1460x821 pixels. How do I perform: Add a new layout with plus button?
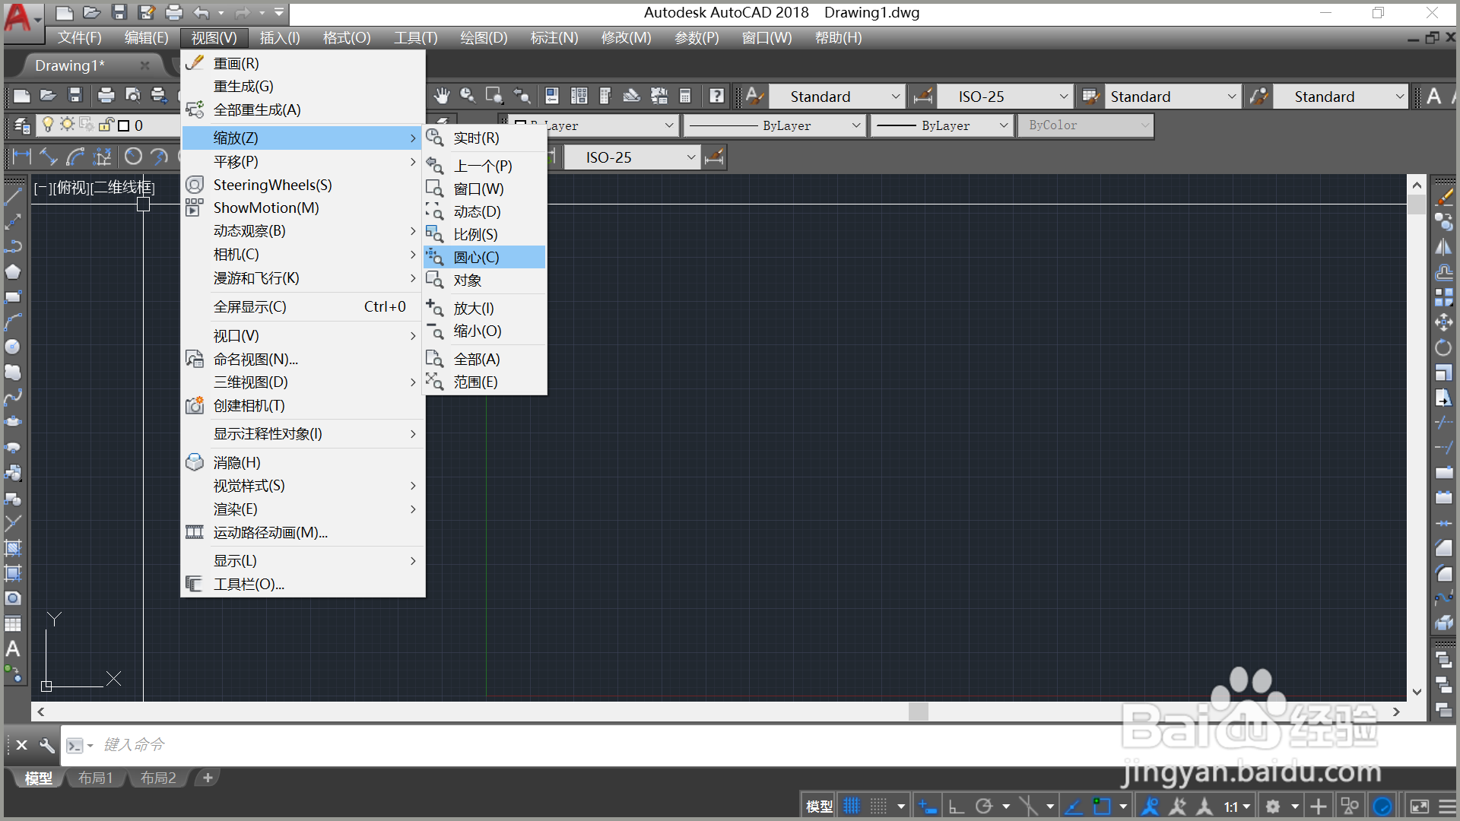[208, 778]
